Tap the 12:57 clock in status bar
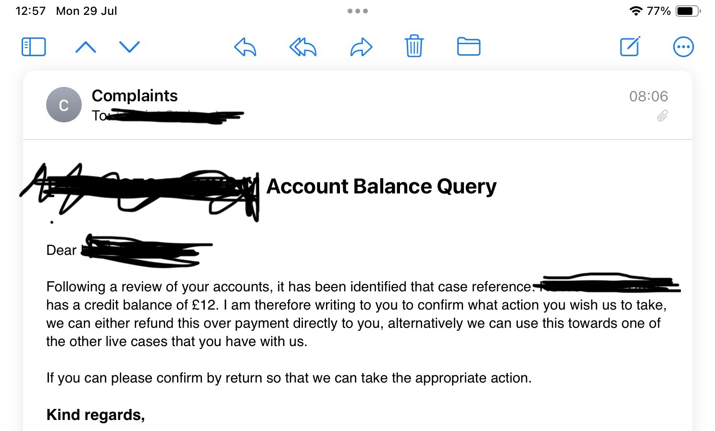Screen dimensions: 715x431 [30, 11]
